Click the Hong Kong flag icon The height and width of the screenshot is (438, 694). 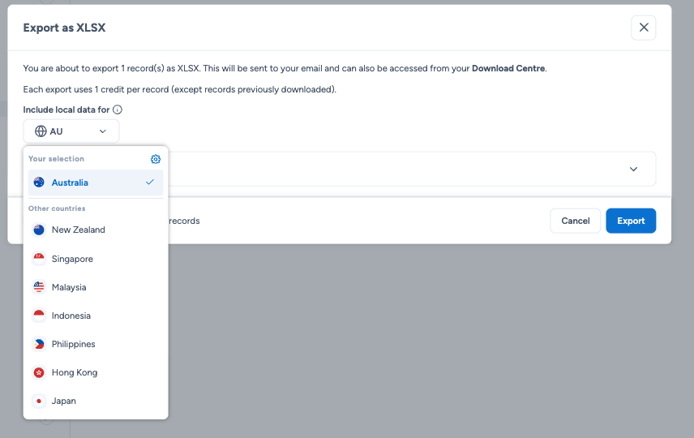coord(39,372)
